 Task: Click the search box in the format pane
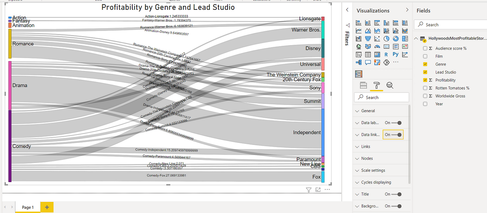pyautogui.click(x=382, y=97)
